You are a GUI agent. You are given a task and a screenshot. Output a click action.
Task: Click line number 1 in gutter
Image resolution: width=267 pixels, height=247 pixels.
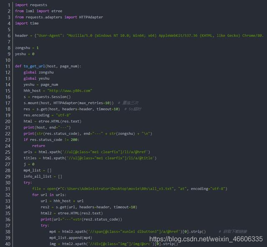[x=9, y=5]
